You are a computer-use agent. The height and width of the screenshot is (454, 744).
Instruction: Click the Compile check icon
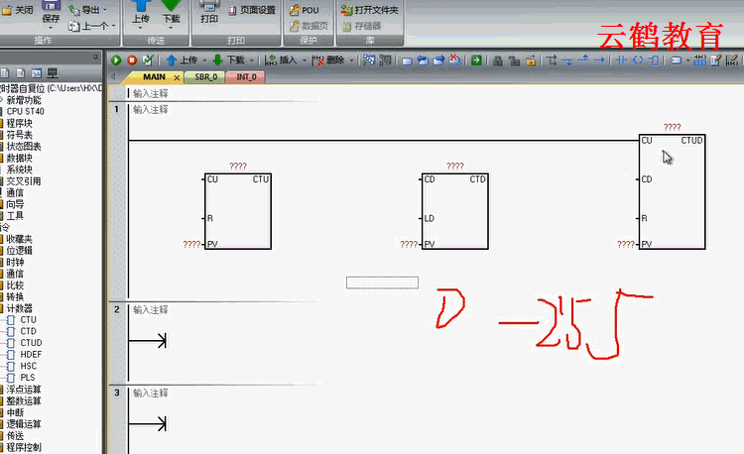click(148, 59)
